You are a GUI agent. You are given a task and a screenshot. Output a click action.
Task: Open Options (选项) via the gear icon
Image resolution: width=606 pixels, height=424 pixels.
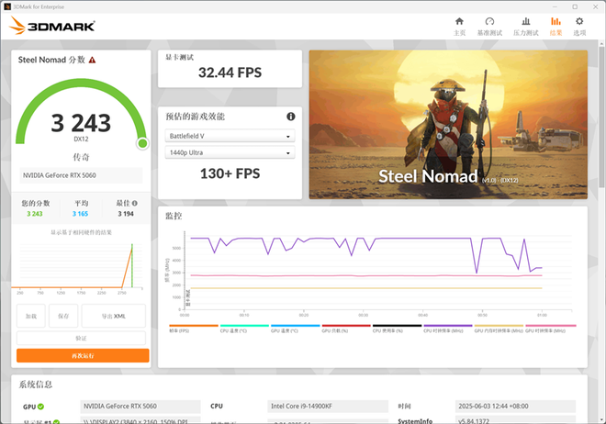click(x=579, y=25)
